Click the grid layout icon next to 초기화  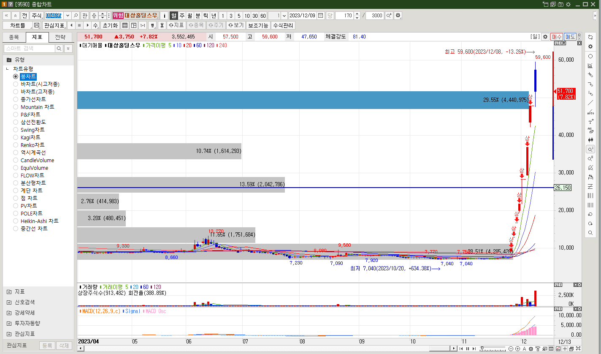point(125,25)
